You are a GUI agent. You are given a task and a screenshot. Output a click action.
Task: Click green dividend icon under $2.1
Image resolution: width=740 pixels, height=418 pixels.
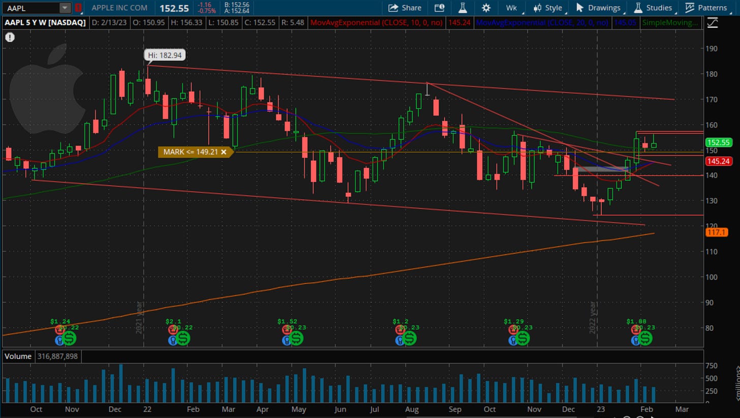182,338
